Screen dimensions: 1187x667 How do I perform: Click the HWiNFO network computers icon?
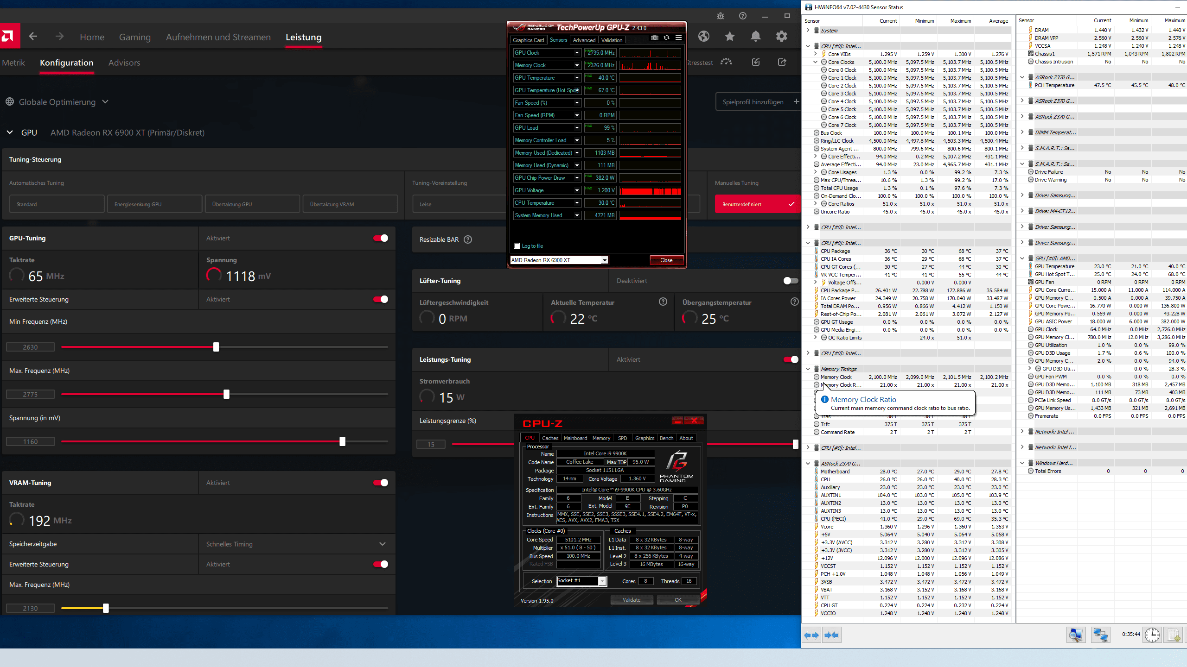tap(1100, 635)
